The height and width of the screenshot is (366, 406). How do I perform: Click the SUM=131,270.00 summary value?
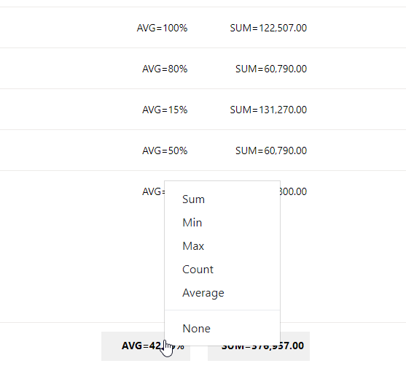click(268, 110)
